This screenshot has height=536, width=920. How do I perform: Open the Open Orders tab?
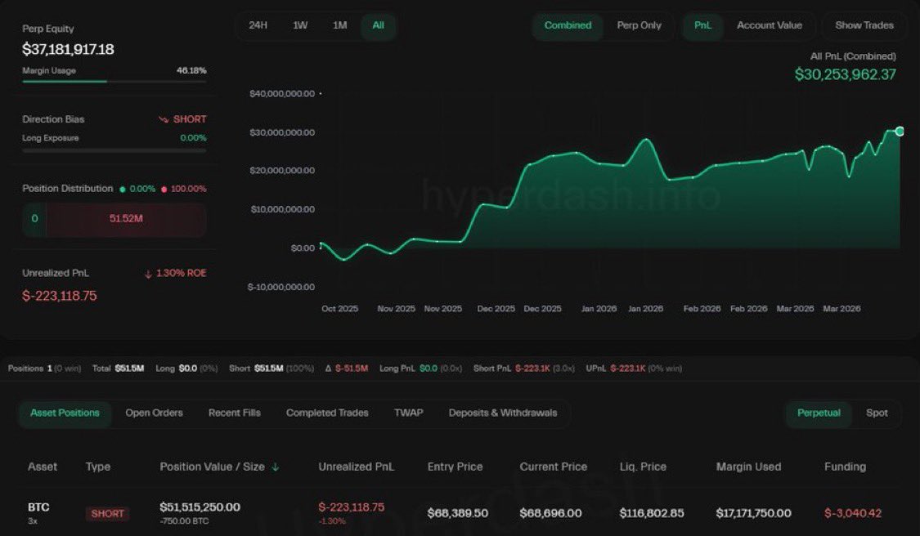point(154,413)
